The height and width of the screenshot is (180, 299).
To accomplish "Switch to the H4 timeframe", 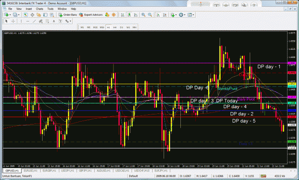I will [x=115, y=27].
